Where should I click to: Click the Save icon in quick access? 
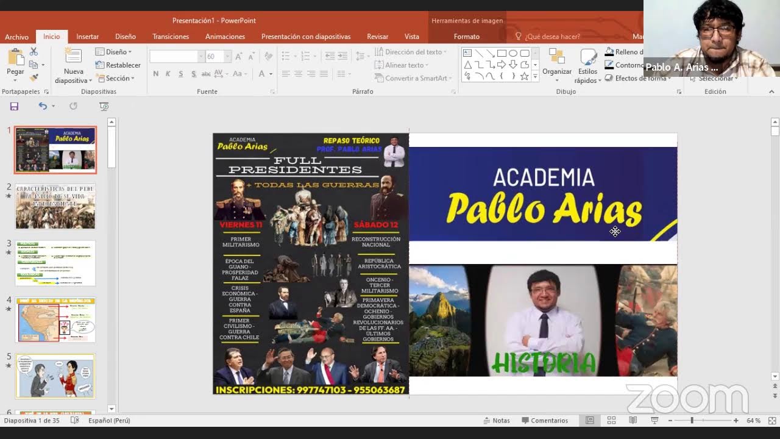tap(14, 106)
